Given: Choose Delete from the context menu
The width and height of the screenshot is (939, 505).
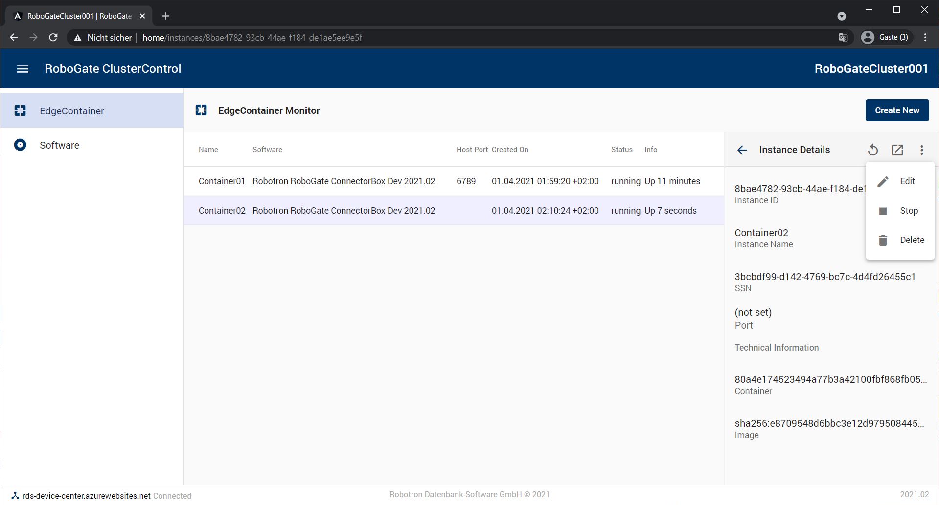Looking at the screenshot, I should click(900, 240).
